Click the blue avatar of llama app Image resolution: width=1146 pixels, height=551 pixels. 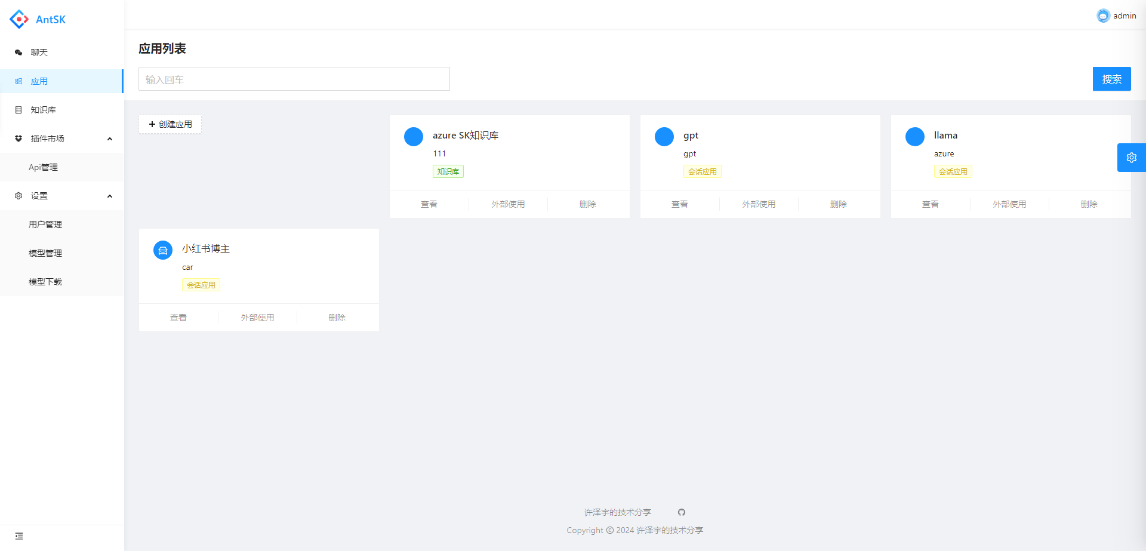tap(915, 137)
